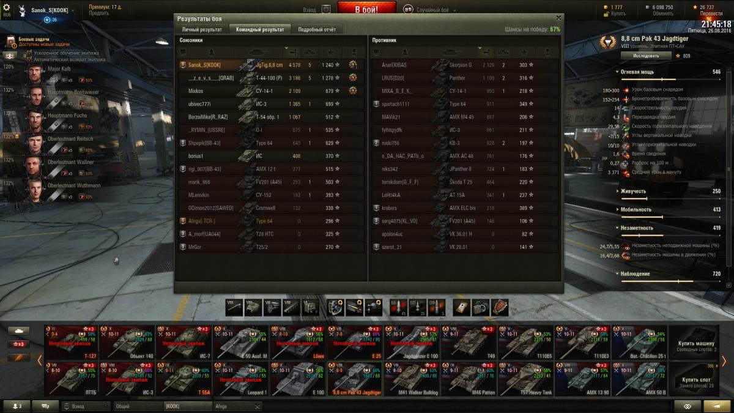Open the first equipment slot above carousel

[335, 307]
